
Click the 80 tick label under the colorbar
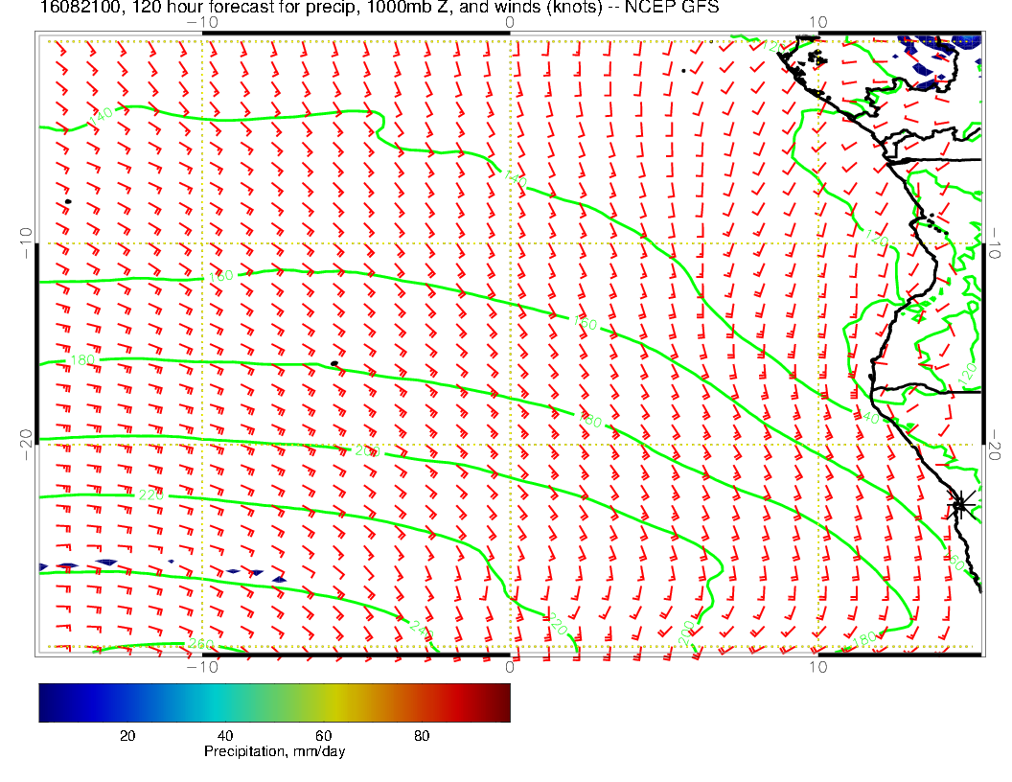pyautogui.click(x=422, y=736)
